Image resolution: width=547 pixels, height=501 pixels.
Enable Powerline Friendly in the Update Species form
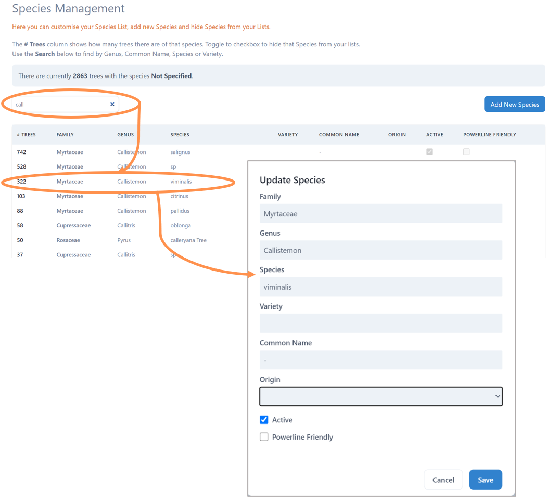point(264,437)
